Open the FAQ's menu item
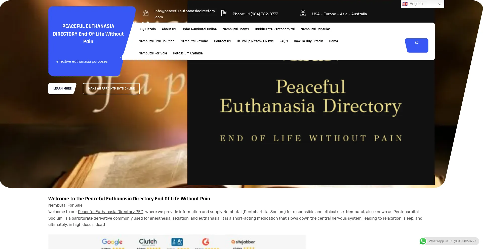 [284, 41]
